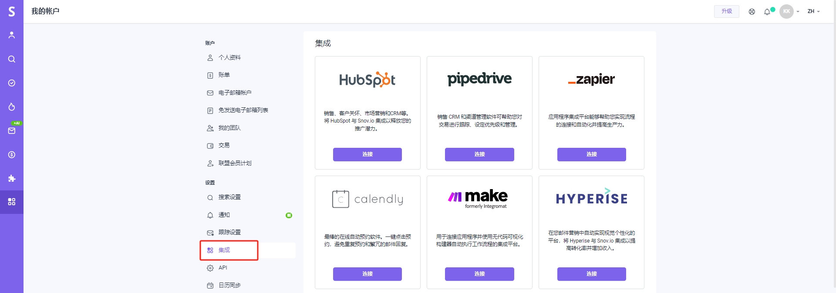Open the prospects person icon in sidebar
Screen dimensions: 836x293
pos(12,35)
